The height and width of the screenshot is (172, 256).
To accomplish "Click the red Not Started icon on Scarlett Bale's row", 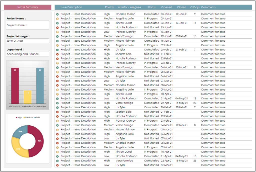I will coord(58,54).
